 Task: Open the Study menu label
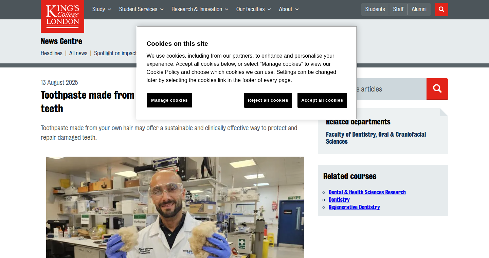[98, 9]
